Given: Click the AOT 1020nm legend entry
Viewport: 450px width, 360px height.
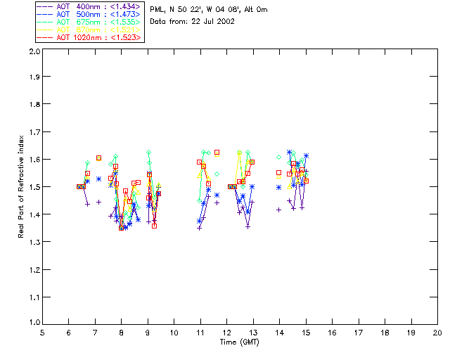Looking at the screenshot, I should click(89, 37).
